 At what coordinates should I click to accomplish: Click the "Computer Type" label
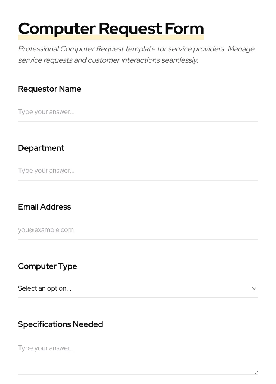[48, 266]
